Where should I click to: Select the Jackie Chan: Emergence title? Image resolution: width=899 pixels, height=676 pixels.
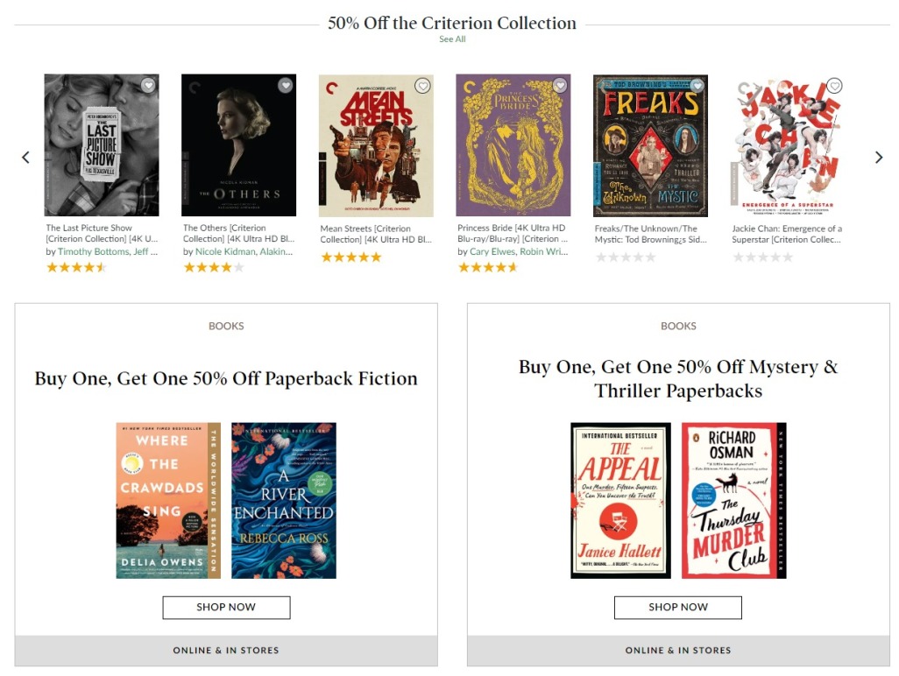[787, 233]
